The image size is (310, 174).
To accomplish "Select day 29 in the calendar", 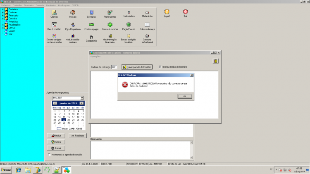I will (64, 123).
